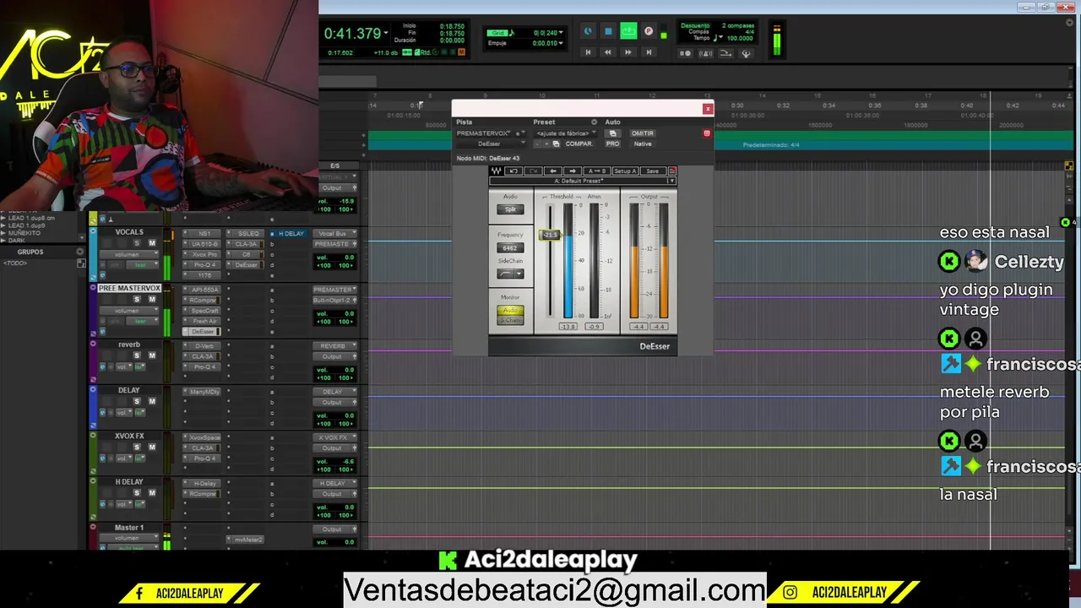Toggle the countoff transport icon
The height and width of the screenshot is (608, 1081).
[x=725, y=53]
